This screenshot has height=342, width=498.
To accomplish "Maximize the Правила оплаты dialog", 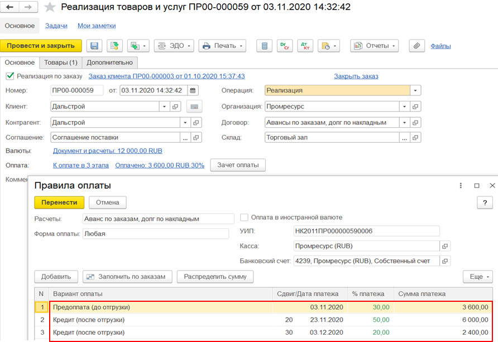I will (477, 186).
